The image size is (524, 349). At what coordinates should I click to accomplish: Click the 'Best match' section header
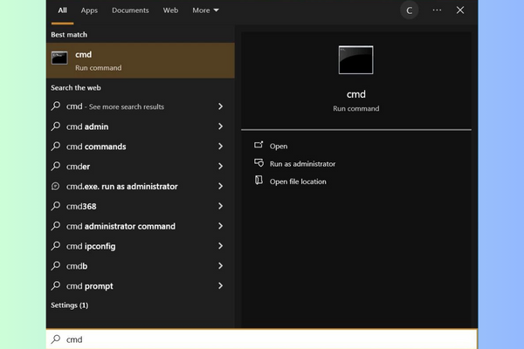69,35
